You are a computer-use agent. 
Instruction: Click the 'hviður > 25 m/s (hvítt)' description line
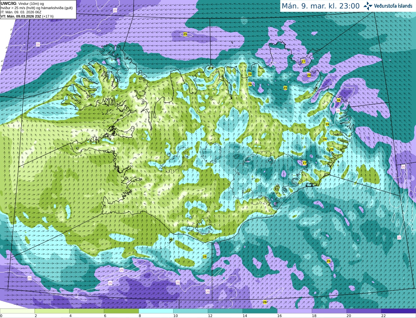coord(36,8)
